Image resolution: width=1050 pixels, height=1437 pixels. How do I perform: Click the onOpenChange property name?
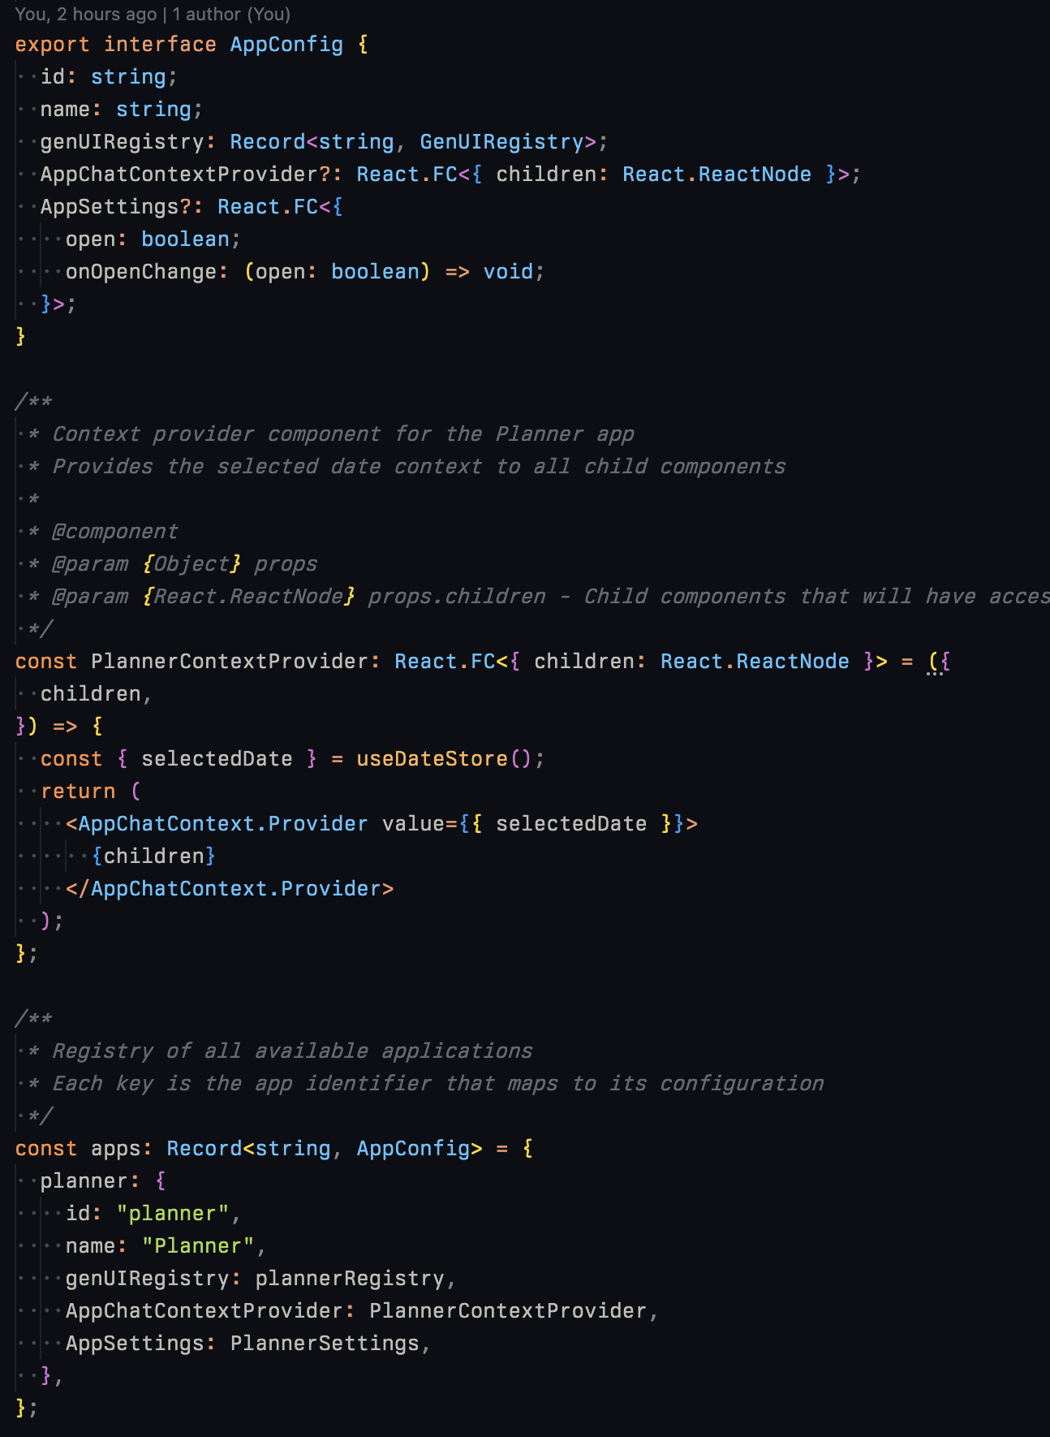pyautogui.click(x=141, y=272)
